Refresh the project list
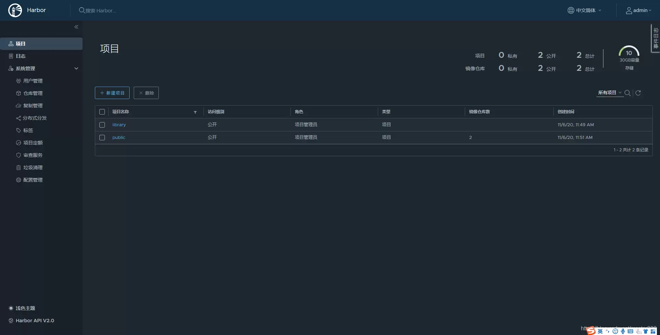Viewport: 660px width, 335px height. [638, 93]
